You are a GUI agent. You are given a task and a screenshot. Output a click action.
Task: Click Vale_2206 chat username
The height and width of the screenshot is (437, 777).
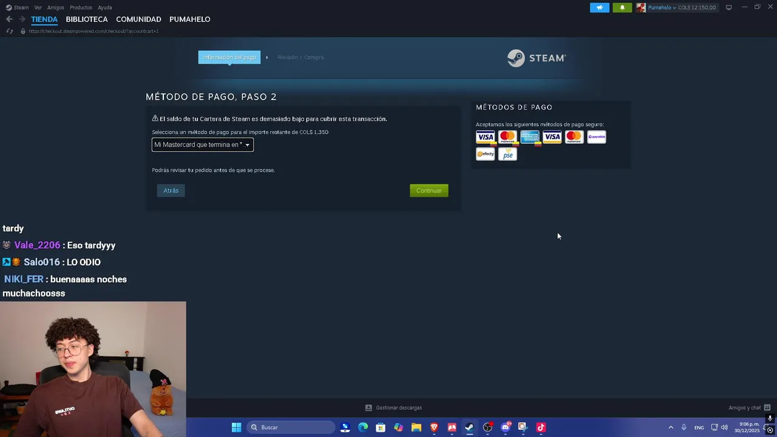point(37,245)
